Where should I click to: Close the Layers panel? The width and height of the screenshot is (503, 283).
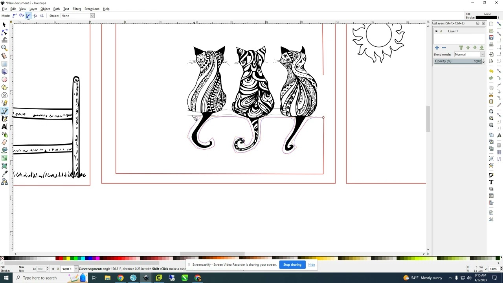pyautogui.click(x=483, y=23)
